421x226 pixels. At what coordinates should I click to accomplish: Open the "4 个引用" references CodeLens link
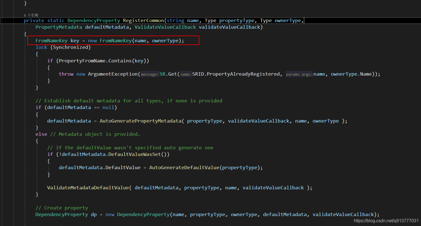click(31, 15)
